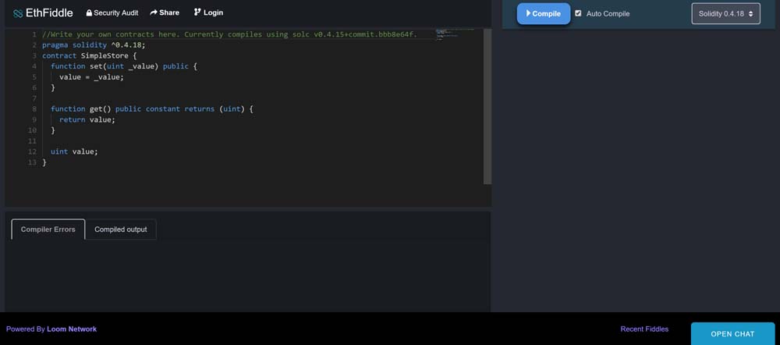
Task: Switch to the Compiler Errors tab
Action: click(x=48, y=229)
